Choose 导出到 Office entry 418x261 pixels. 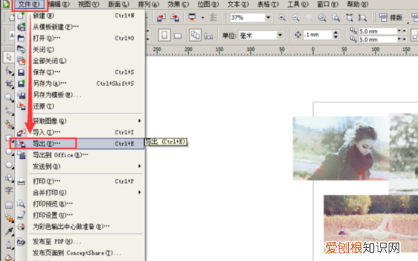(x=80, y=155)
